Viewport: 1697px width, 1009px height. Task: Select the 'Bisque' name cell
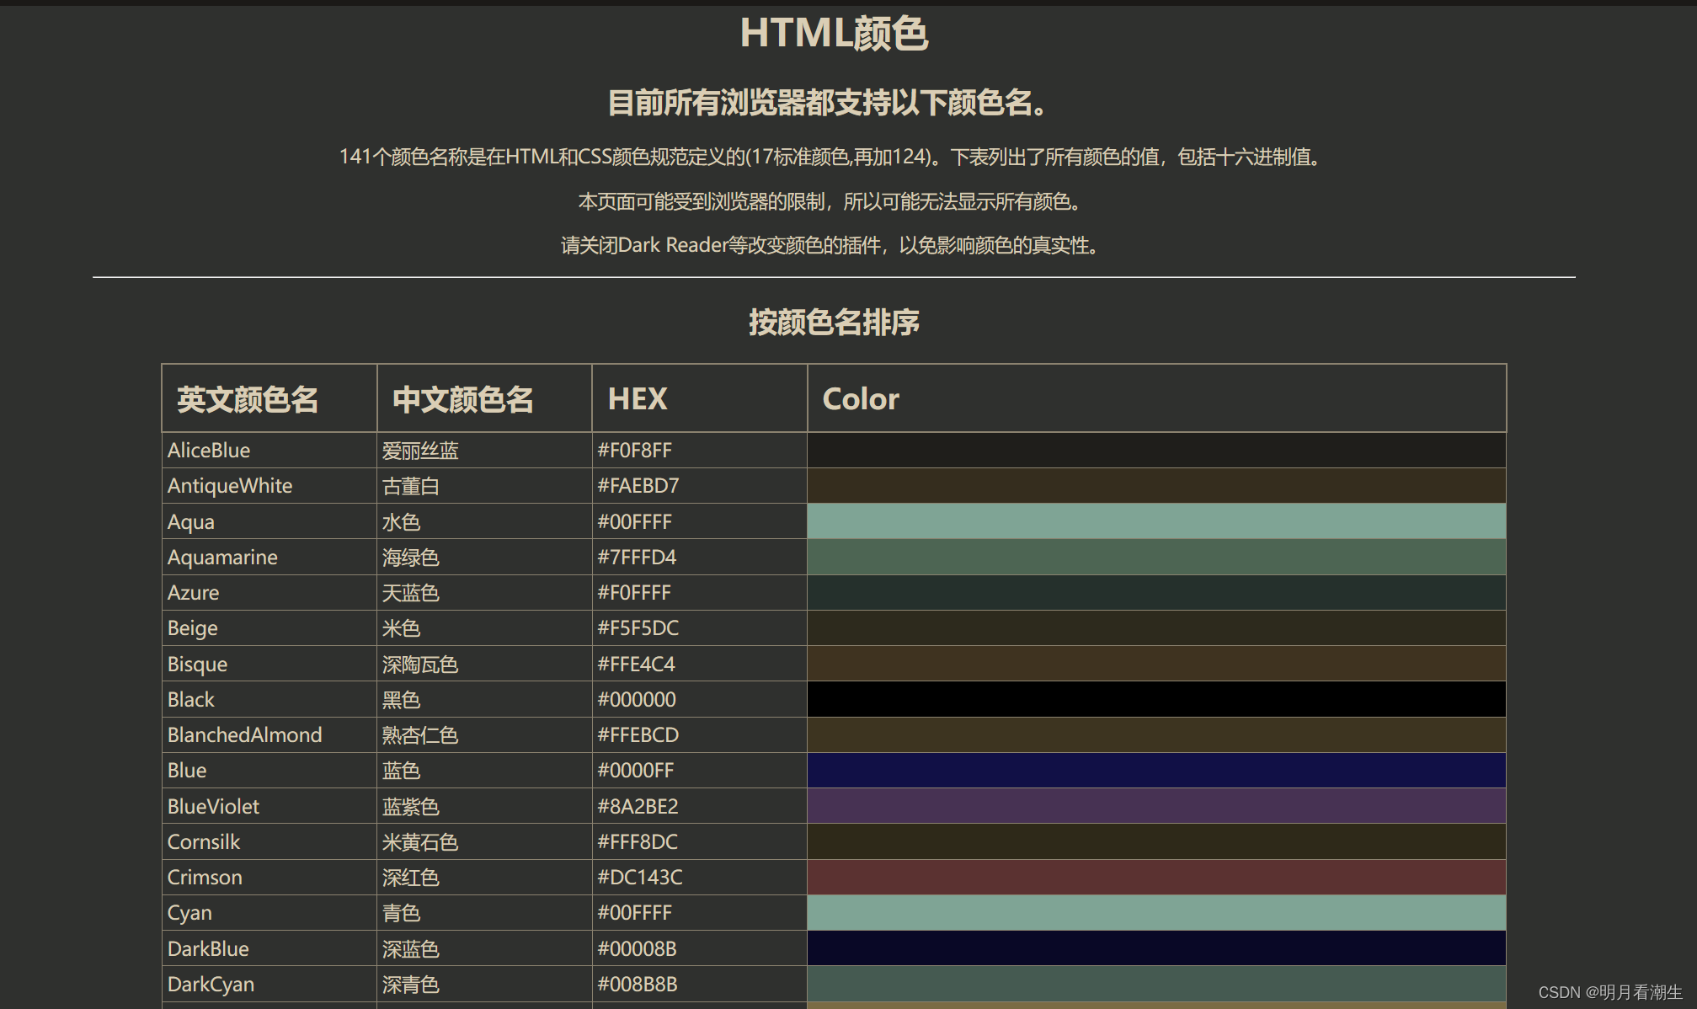(269, 664)
